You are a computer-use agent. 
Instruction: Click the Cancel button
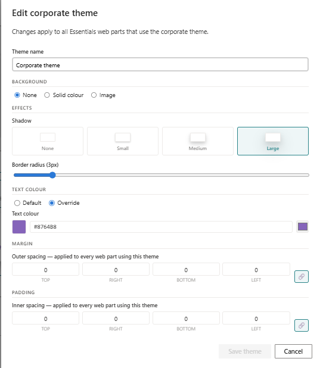tap(293, 351)
